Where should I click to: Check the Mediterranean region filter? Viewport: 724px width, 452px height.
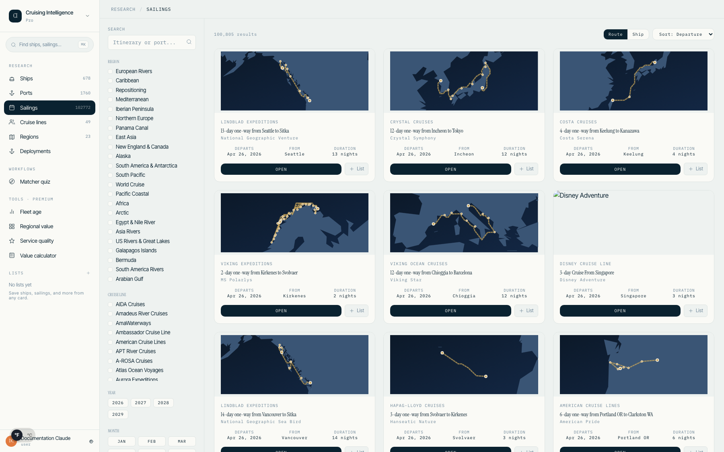[x=110, y=100]
